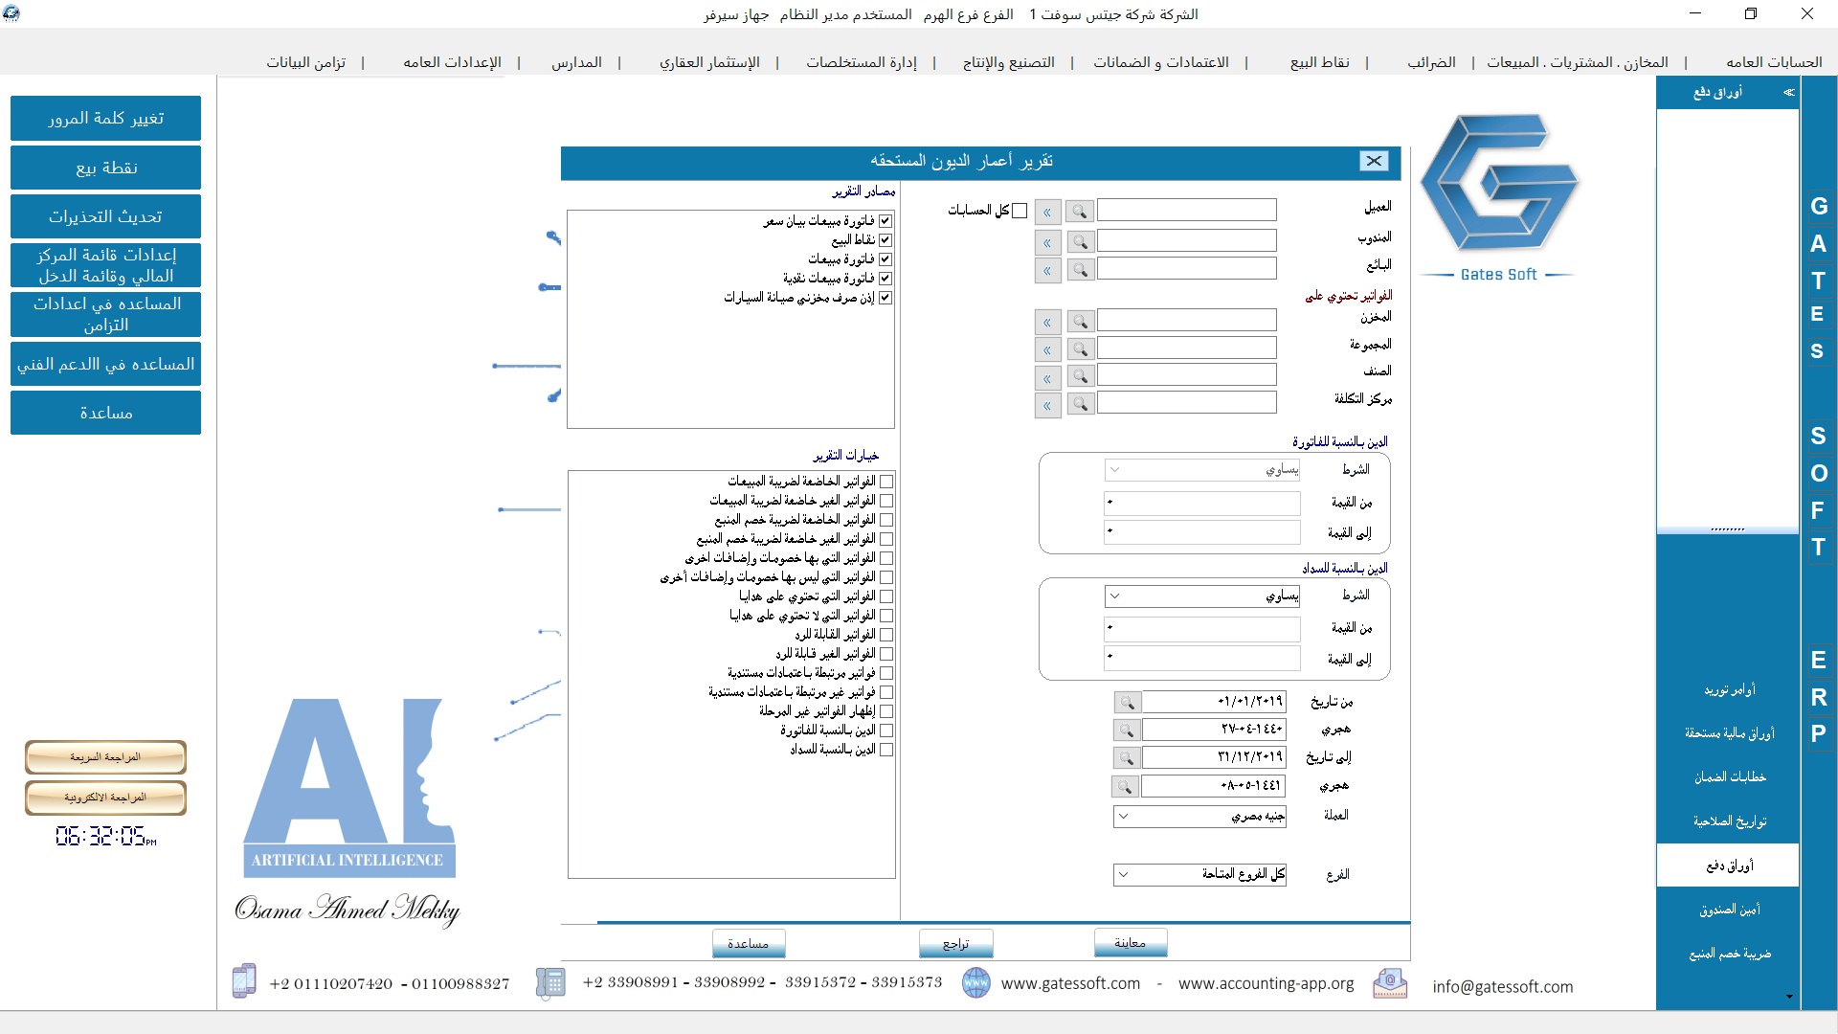Click the mobile phone icon in footer
This screenshot has width=1838, height=1034.
coord(244,981)
